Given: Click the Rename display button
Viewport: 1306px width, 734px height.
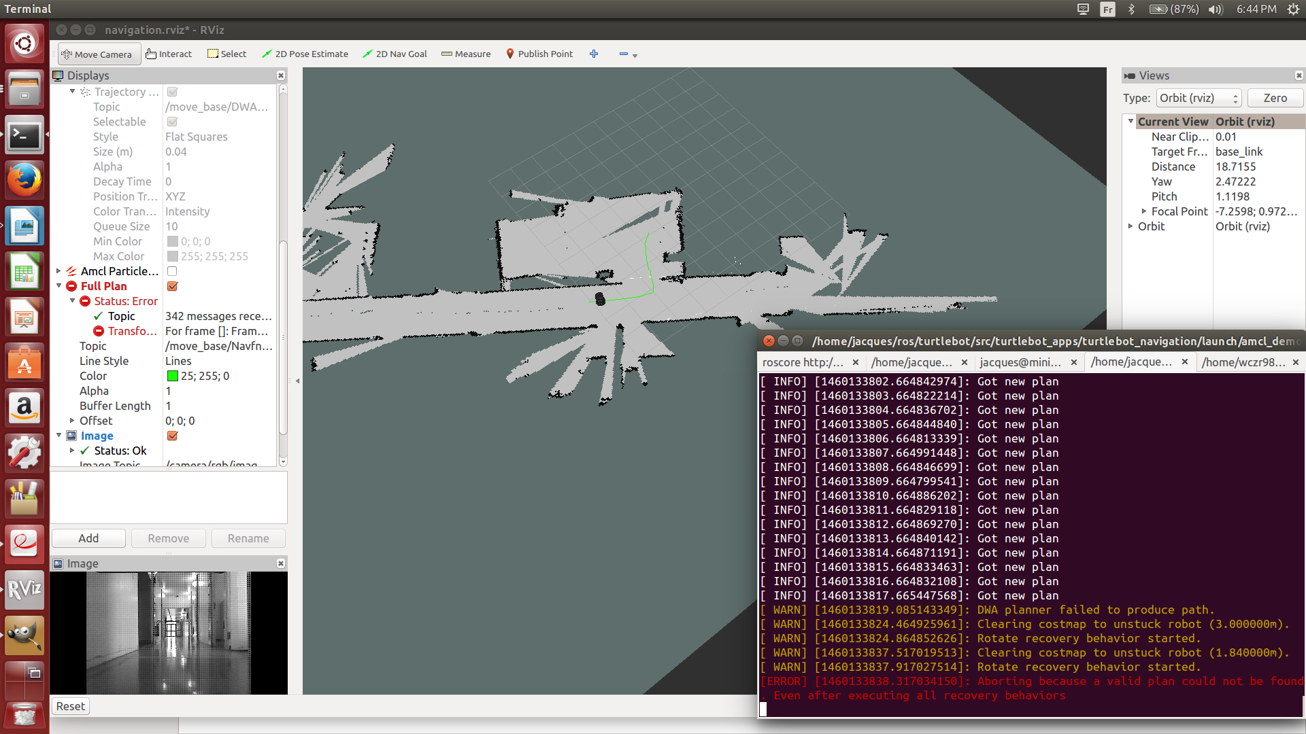Looking at the screenshot, I should pyautogui.click(x=248, y=538).
